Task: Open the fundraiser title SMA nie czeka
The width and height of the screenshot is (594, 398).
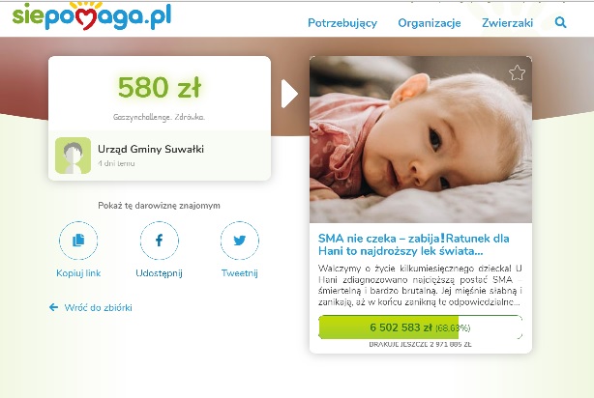Action: 414,244
